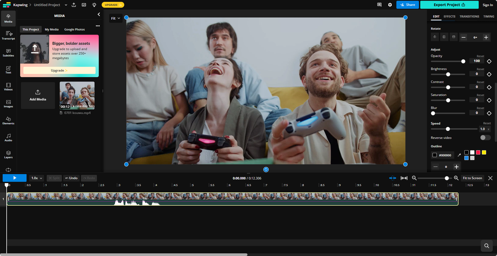Click the Share button
The height and width of the screenshot is (256, 497).
click(407, 5)
